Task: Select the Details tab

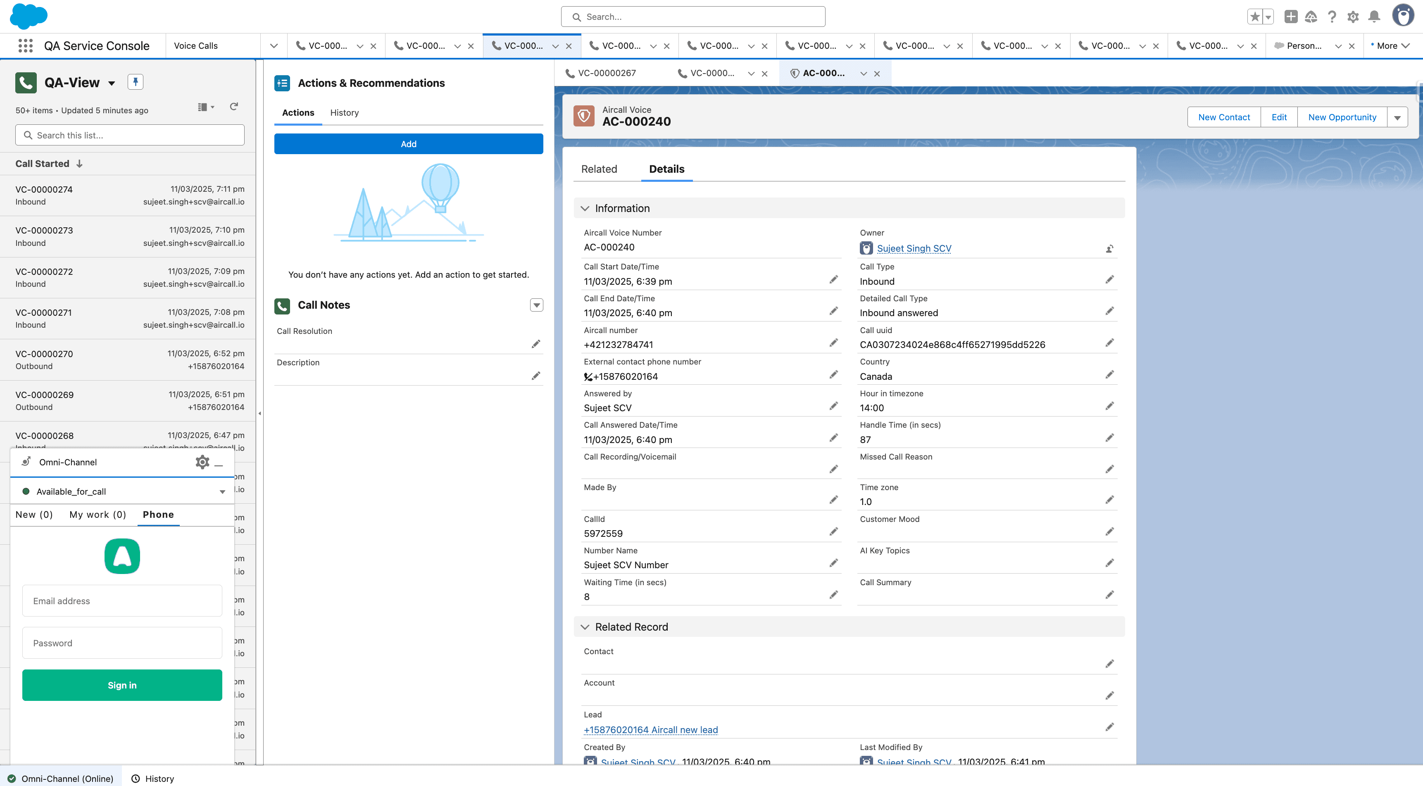Action: [667, 169]
